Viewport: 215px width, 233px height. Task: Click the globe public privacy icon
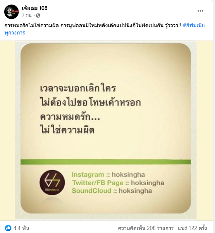38,16
